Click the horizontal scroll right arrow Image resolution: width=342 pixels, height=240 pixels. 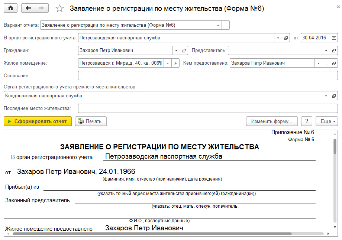click(x=328, y=234)
